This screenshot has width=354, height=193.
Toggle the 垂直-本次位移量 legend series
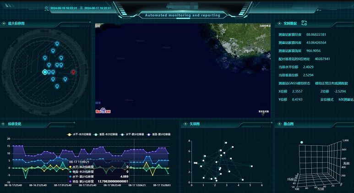[x=108, y=134]
